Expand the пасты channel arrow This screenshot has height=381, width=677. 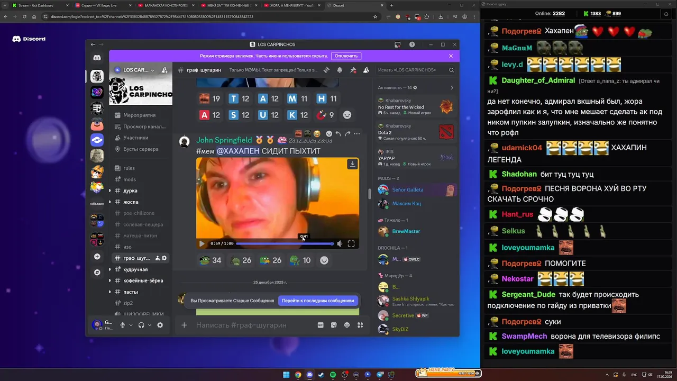(x=110, y=292)
